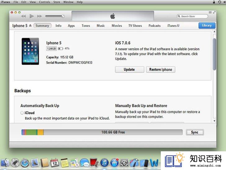This screenshot has width=226, height=170.
Task: Open iOS Simulator icon in dock
Action: click(144, 163)
